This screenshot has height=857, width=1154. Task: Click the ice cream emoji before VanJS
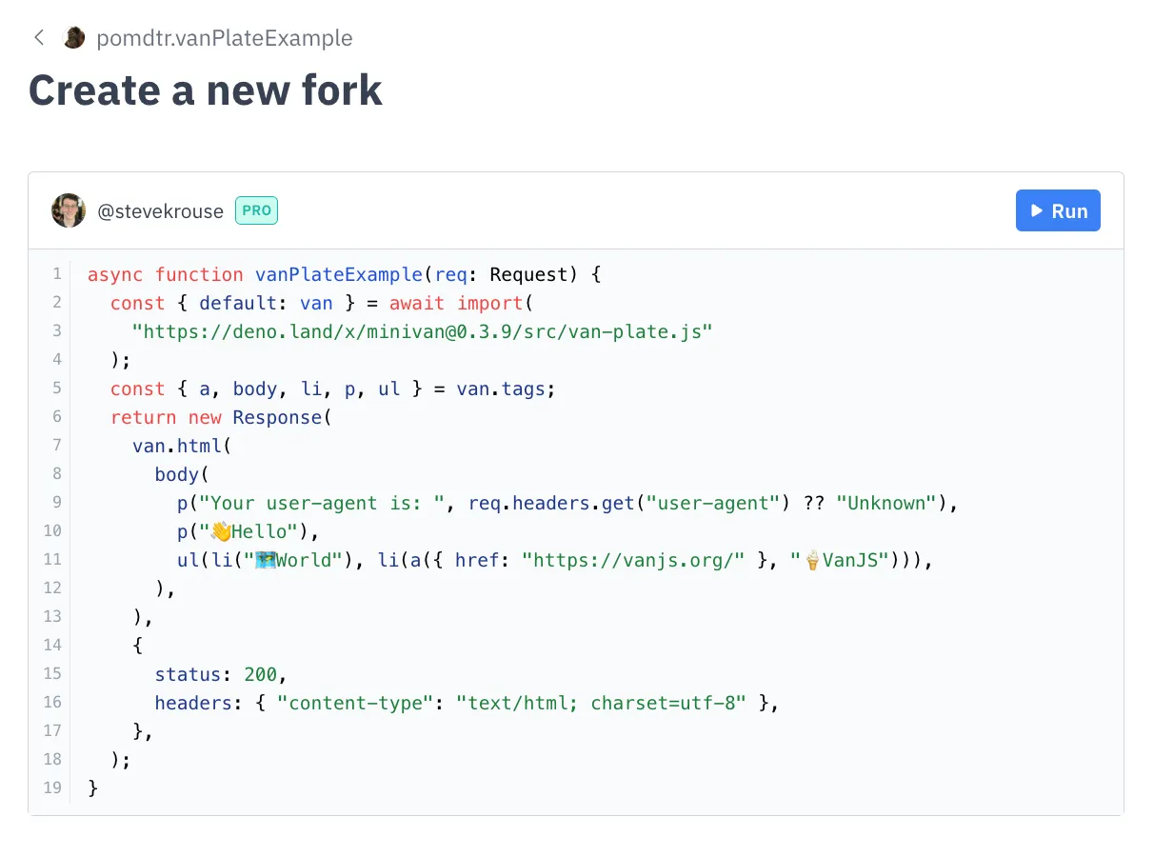(812, 560)
